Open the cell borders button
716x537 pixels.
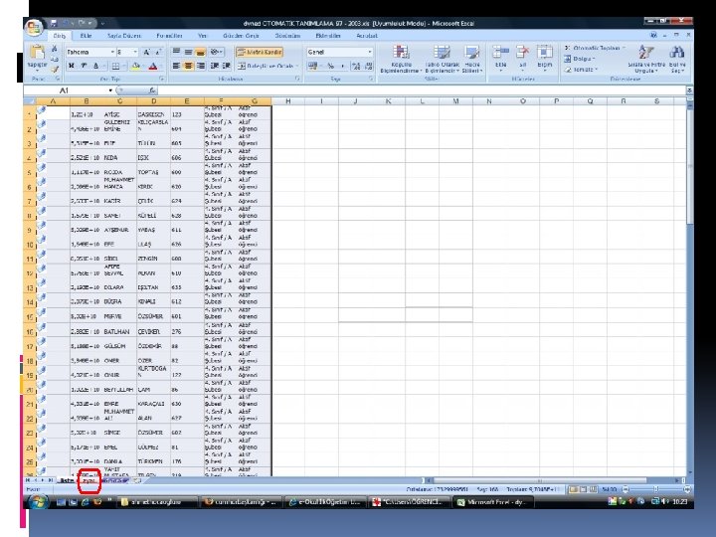coord(116,67)
